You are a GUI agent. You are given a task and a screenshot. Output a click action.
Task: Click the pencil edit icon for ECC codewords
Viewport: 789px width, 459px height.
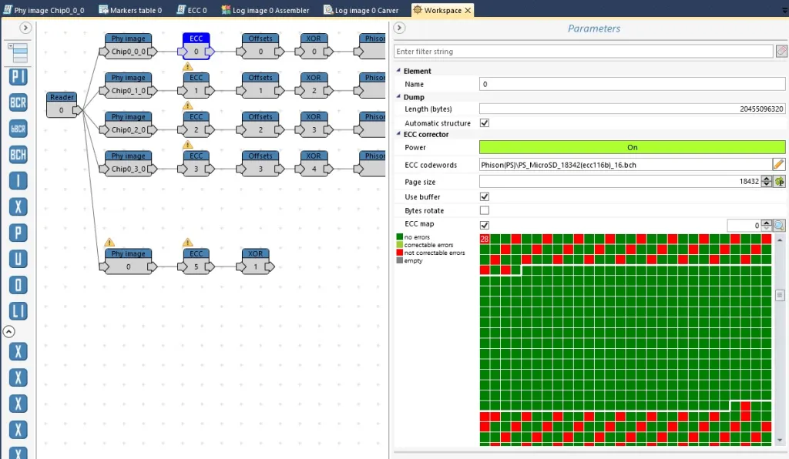coord(778,165)
